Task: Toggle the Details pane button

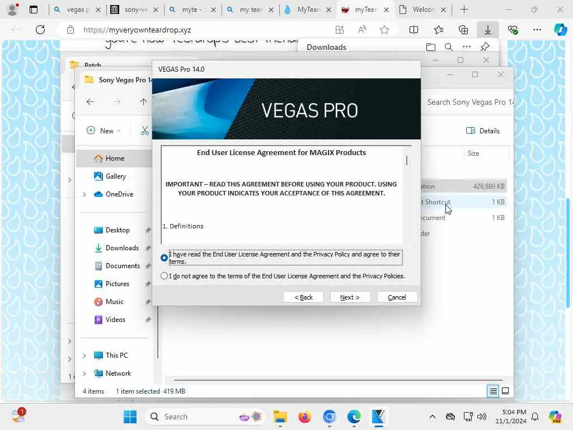Action: [483, 130]
